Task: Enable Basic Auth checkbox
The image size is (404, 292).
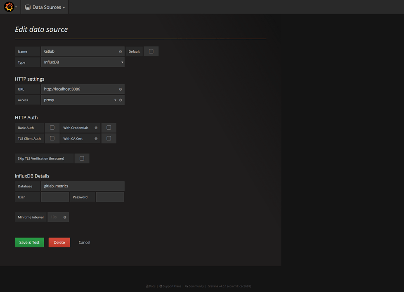Action: pos(52,128)
